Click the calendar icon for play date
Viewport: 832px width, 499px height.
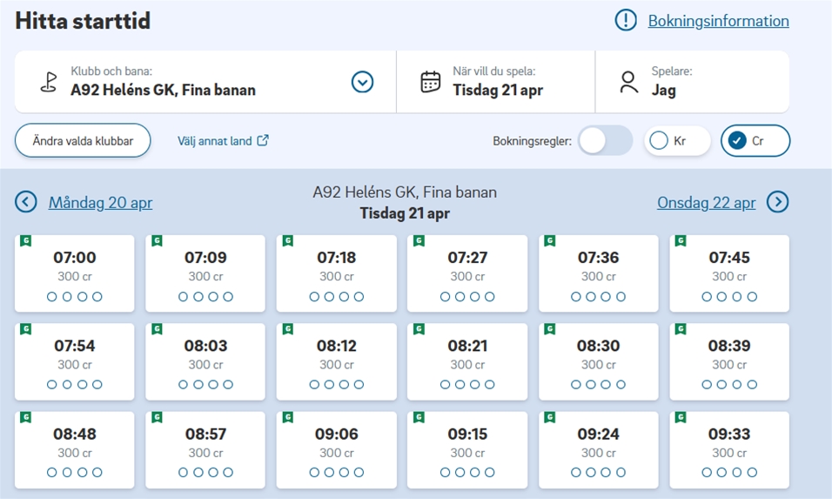click(x=430, y=82)
